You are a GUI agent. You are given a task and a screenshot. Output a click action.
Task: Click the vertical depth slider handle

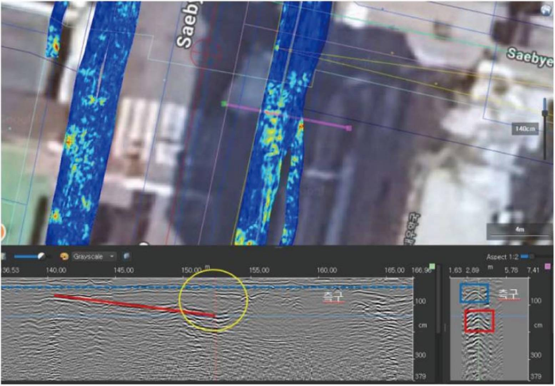tap(545, 113)
